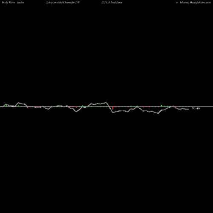The height and width of the screenshot is (213, 213).
Task: Click the large red force index bar
Action: (113, 108)
